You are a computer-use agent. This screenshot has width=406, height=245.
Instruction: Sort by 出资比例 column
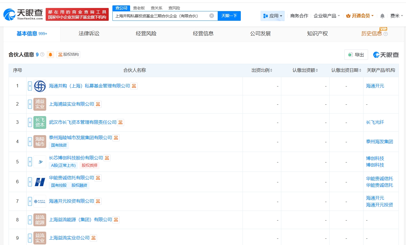262,70
